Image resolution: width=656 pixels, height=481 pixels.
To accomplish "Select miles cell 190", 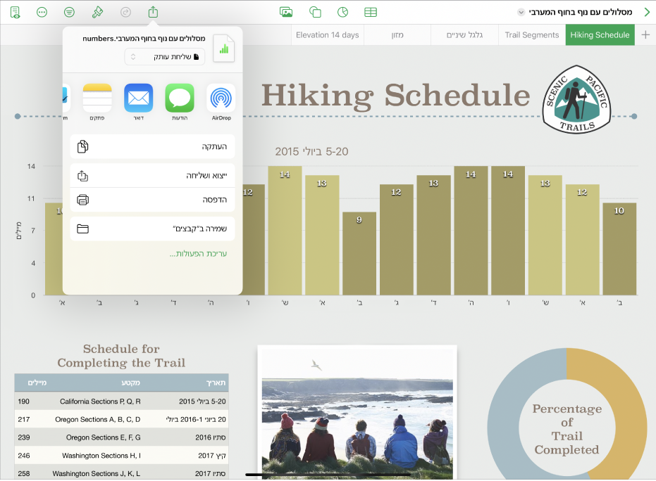I will coord(24,402).
